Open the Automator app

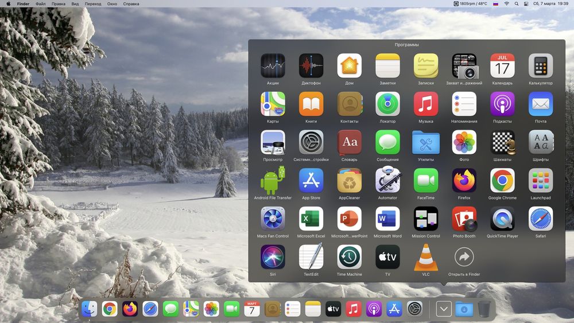coord(387,180)
